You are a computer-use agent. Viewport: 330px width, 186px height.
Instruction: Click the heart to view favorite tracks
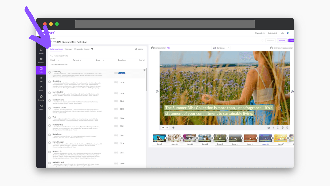click(x=92, y=49)
